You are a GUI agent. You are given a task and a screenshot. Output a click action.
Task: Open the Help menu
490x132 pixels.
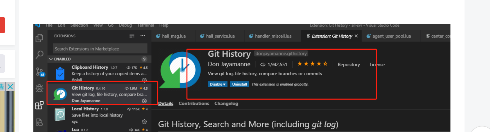(x=164, y=26)
